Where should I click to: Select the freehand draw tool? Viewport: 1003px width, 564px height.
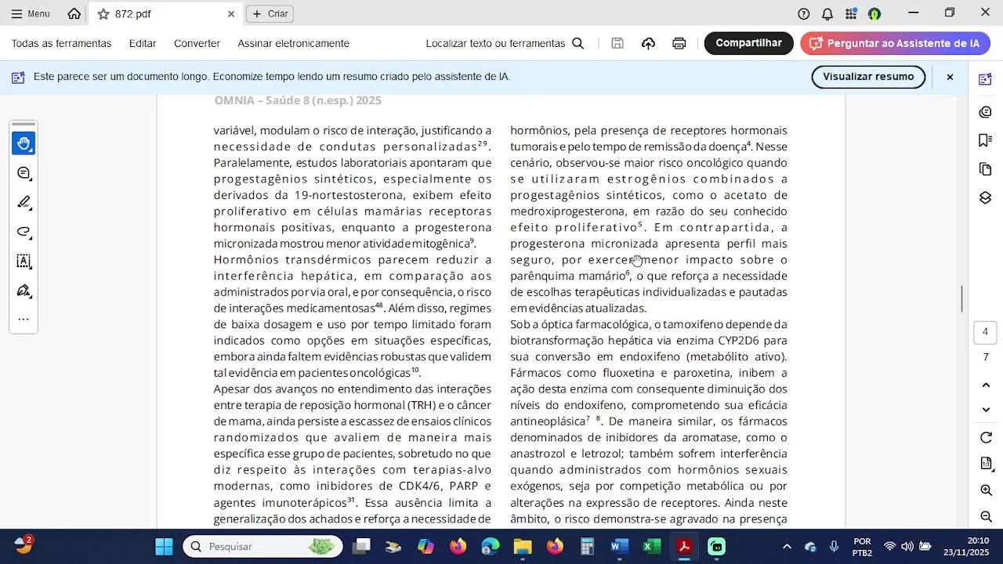tap(24, 232)
